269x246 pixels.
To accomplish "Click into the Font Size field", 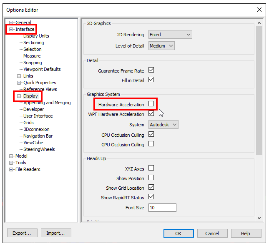I will [x=162, y=208].
